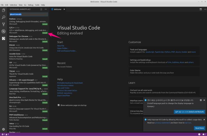The height and width of the screenshot is (136, 207).
Task: Install the Python extension
Action: click(x=45, y=24)
